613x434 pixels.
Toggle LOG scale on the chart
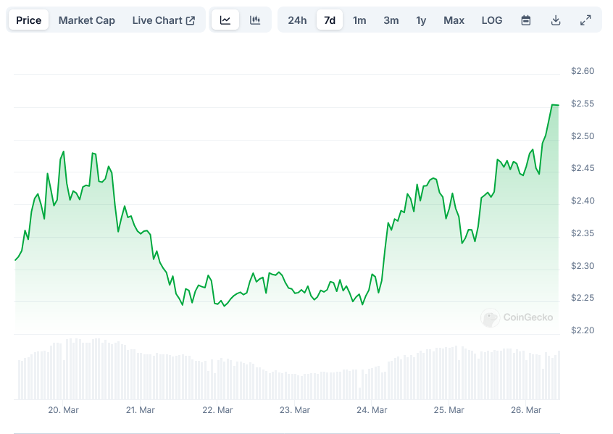[x=492, y=20]
